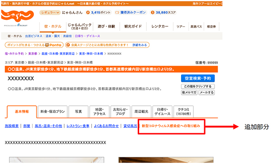
Task: Click the 高級宿 sub navigation link
Action: tap(67, 36)
